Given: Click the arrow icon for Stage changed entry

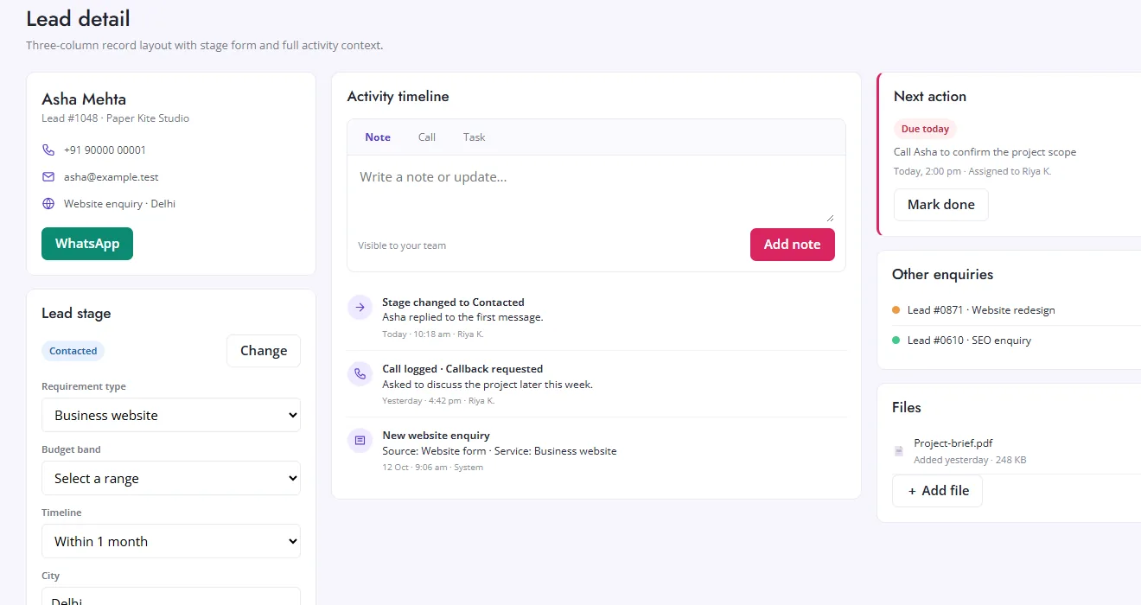Looking at the screenshot, I should 360,308.
